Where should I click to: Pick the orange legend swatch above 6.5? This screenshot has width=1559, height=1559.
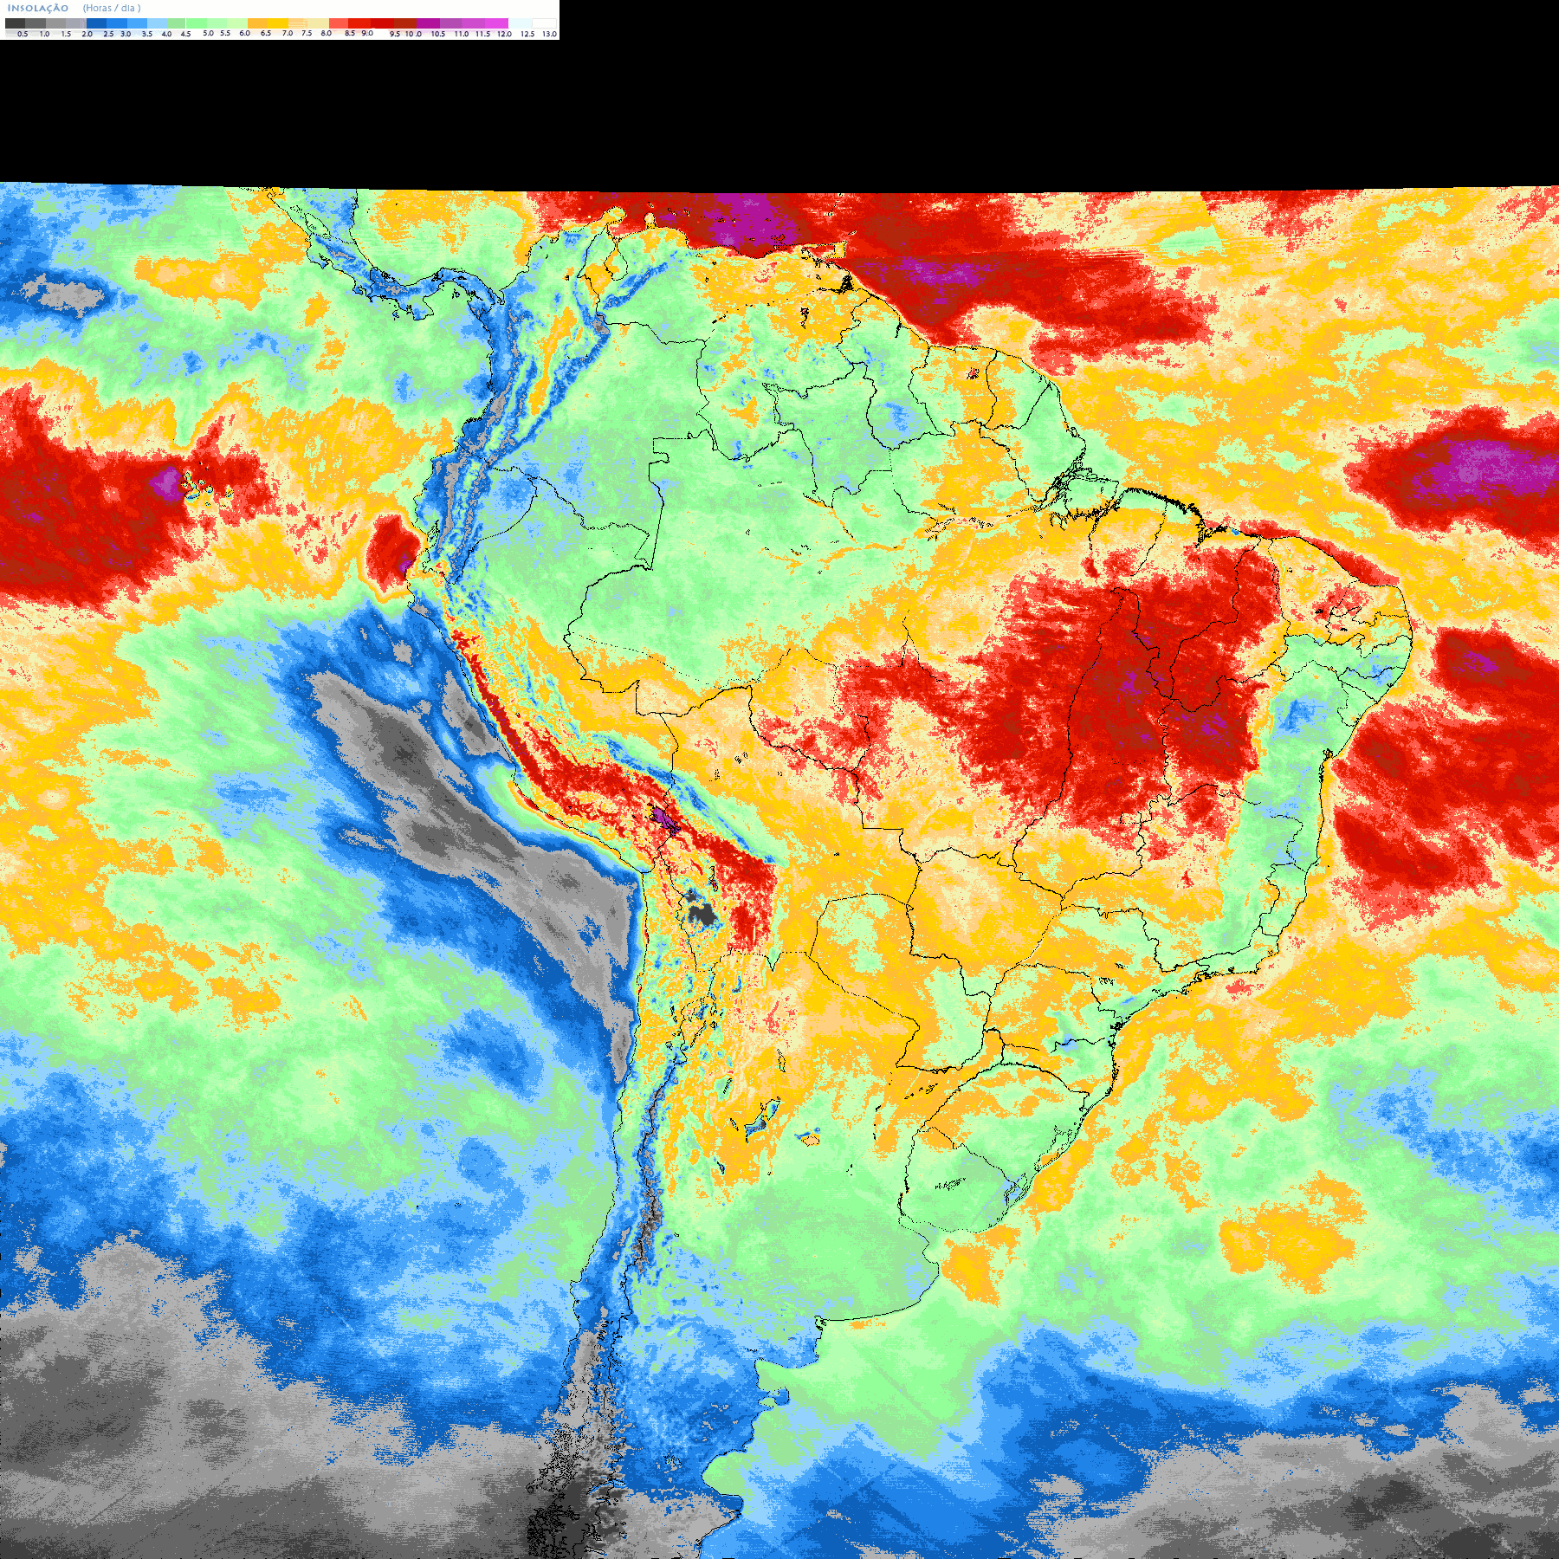click(258, 23)
